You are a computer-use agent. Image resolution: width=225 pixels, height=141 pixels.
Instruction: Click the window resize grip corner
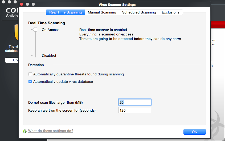tap(223, 139)
